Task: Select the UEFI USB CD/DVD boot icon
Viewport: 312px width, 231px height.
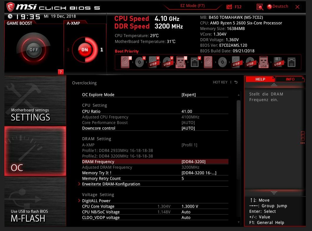Action: click(x=167, y=62)
